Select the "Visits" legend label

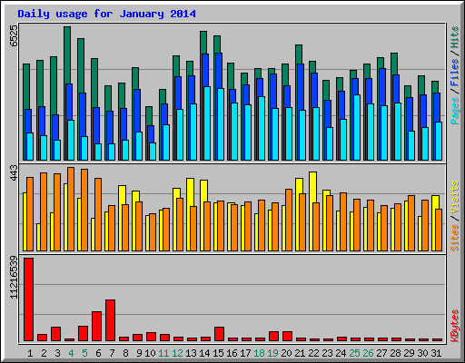pyautogui.click(x=455, y=198)
